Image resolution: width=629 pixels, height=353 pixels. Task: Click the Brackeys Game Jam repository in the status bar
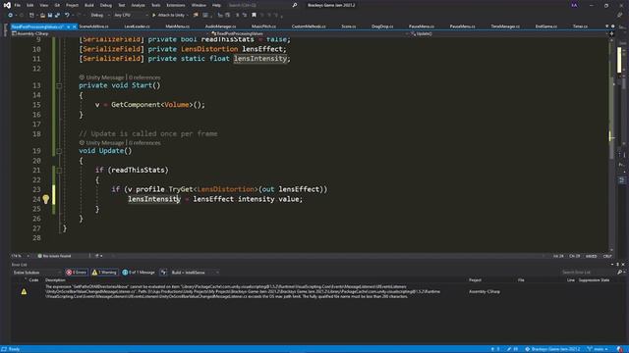tap(552, 349)
